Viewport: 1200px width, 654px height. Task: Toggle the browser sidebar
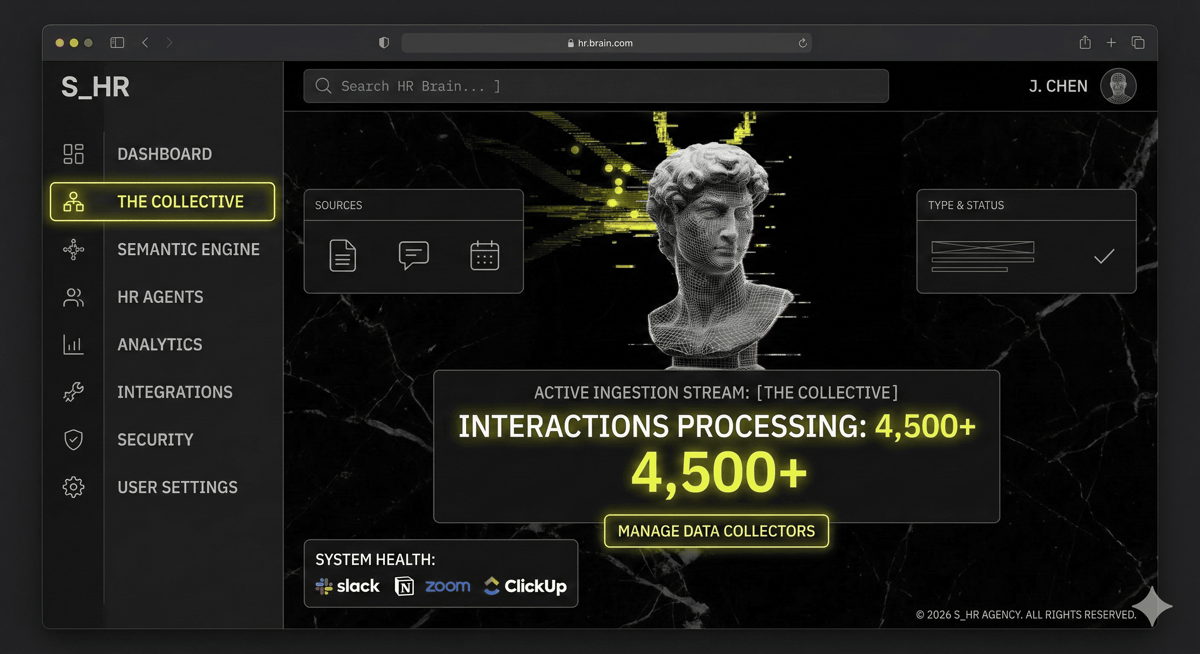click(x=117, y=43)
